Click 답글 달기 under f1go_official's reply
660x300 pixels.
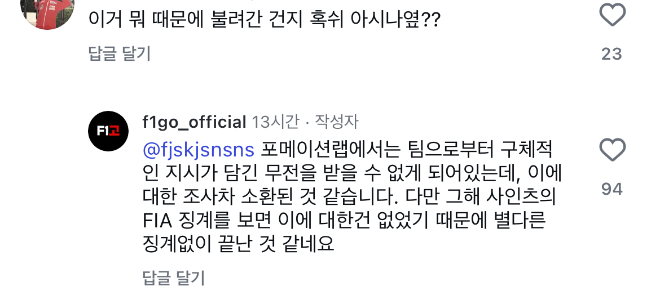pos(173,277)
